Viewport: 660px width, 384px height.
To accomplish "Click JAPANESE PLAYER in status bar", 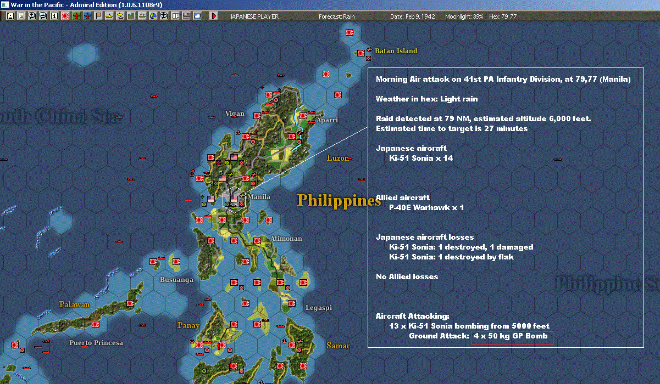I will pos(254,16).
